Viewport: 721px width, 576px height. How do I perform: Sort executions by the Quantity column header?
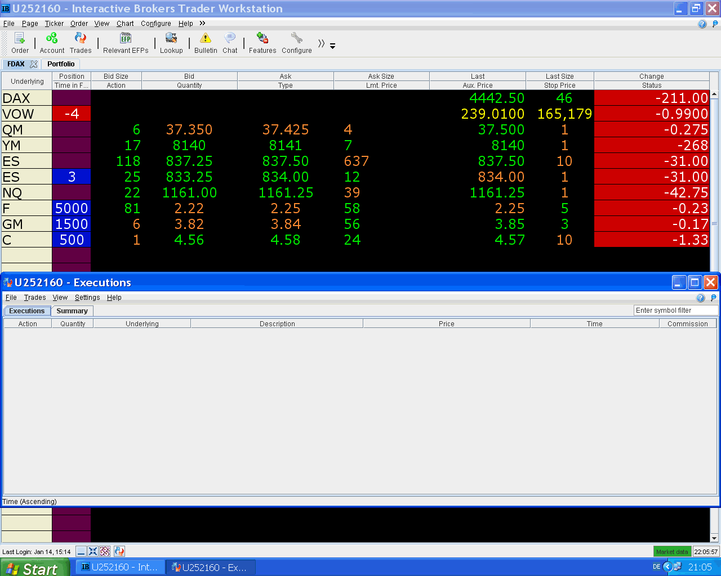(x=73, y=324)
